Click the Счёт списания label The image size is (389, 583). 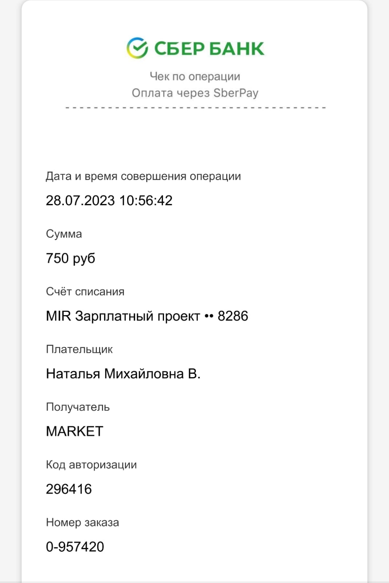click(x=85, y=291)
